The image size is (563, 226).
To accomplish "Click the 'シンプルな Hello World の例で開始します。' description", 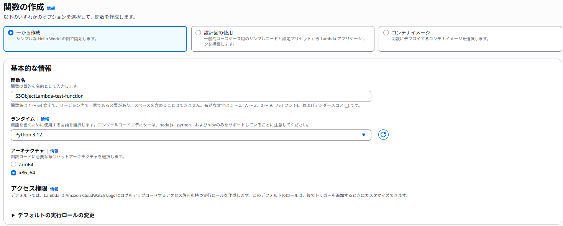I will [56, 39].
